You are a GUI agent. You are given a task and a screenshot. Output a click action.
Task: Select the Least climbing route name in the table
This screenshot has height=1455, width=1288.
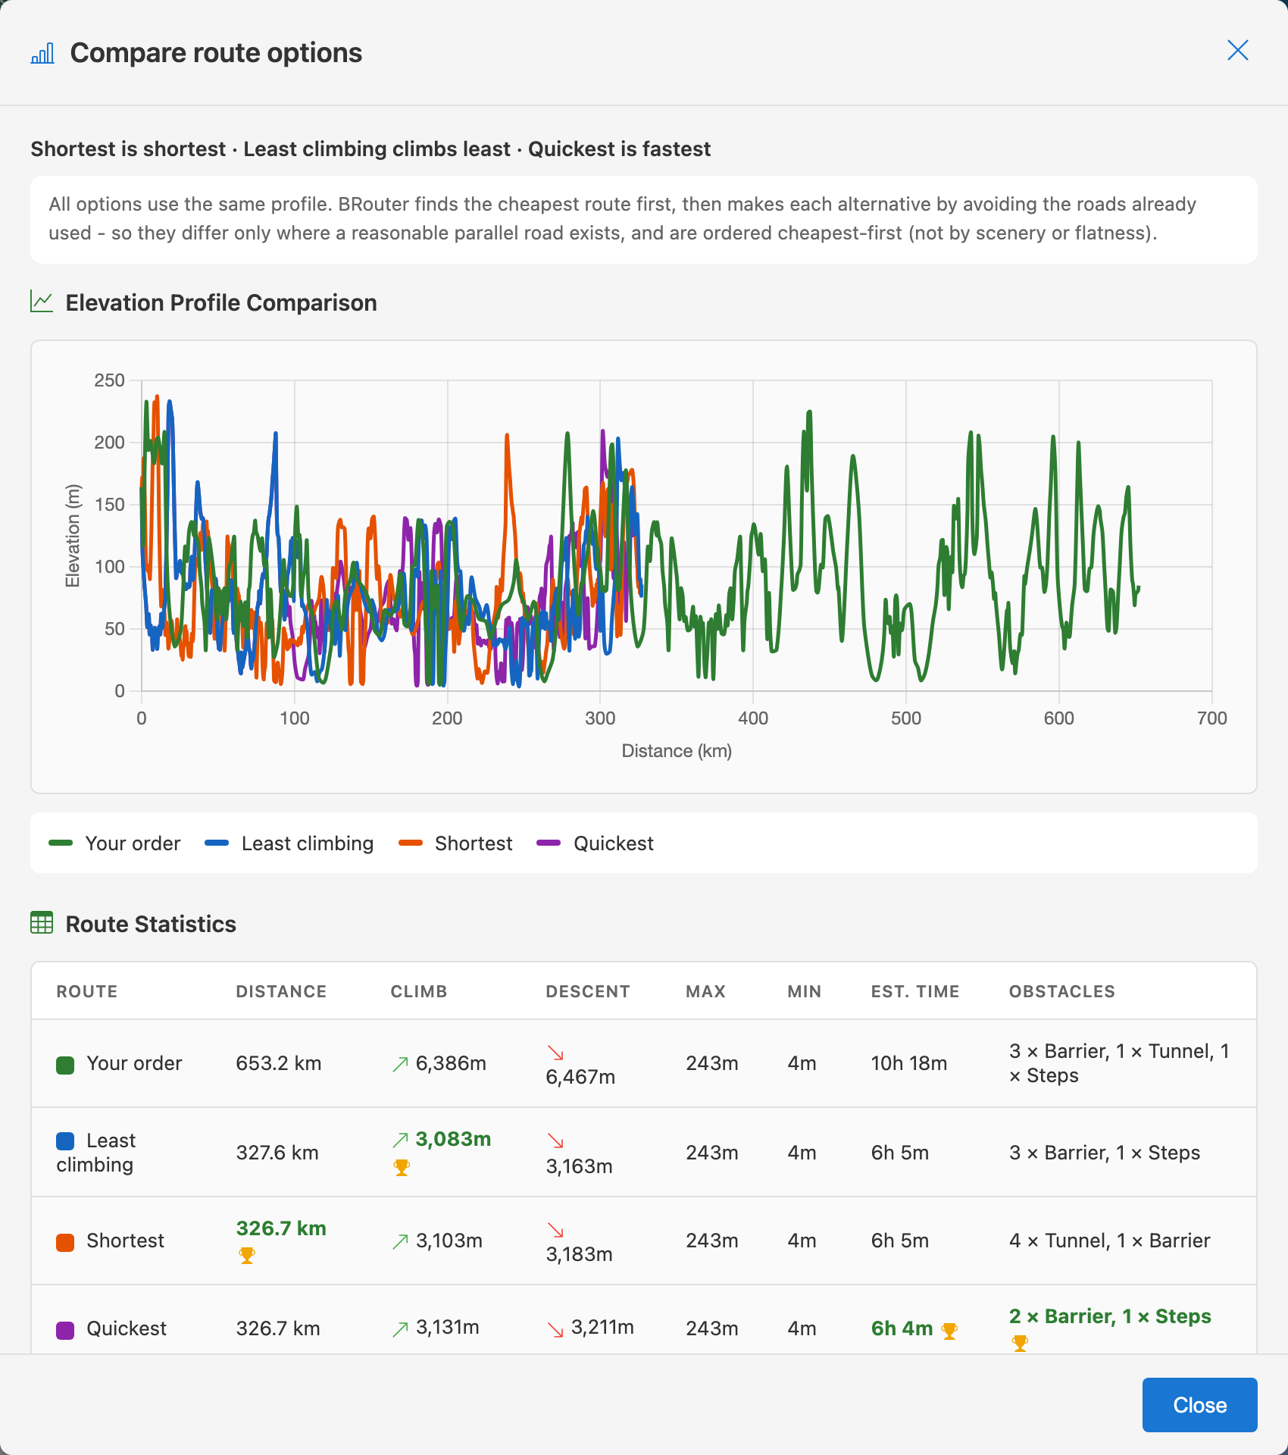[96, 1153]
